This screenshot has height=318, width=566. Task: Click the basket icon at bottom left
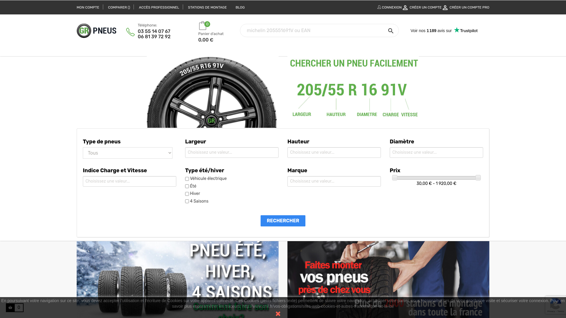10,307
